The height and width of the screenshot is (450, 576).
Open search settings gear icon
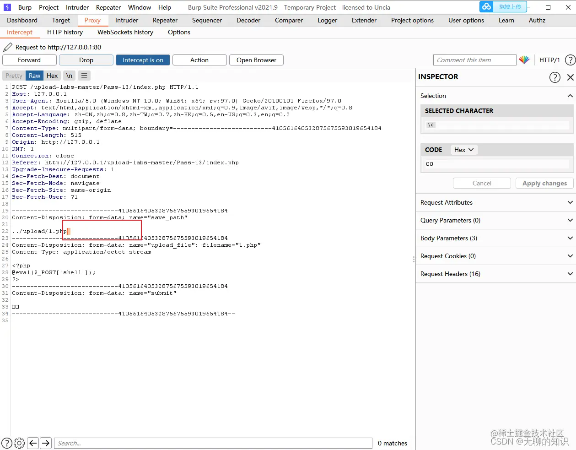point(19,443)
